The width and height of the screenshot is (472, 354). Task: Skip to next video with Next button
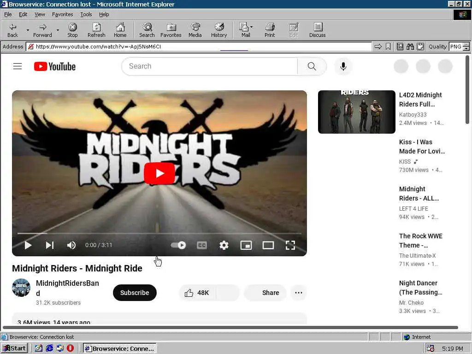pyautogui.click(x=50, y=245)
